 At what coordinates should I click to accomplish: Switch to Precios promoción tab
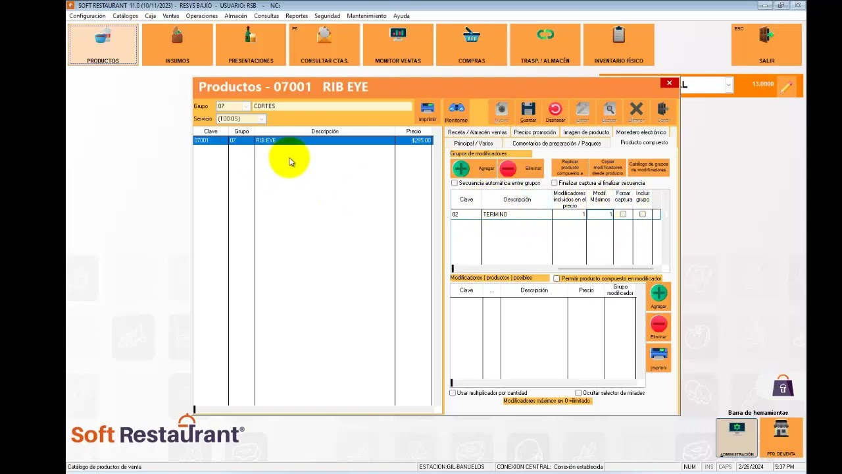tap(535, 132)
